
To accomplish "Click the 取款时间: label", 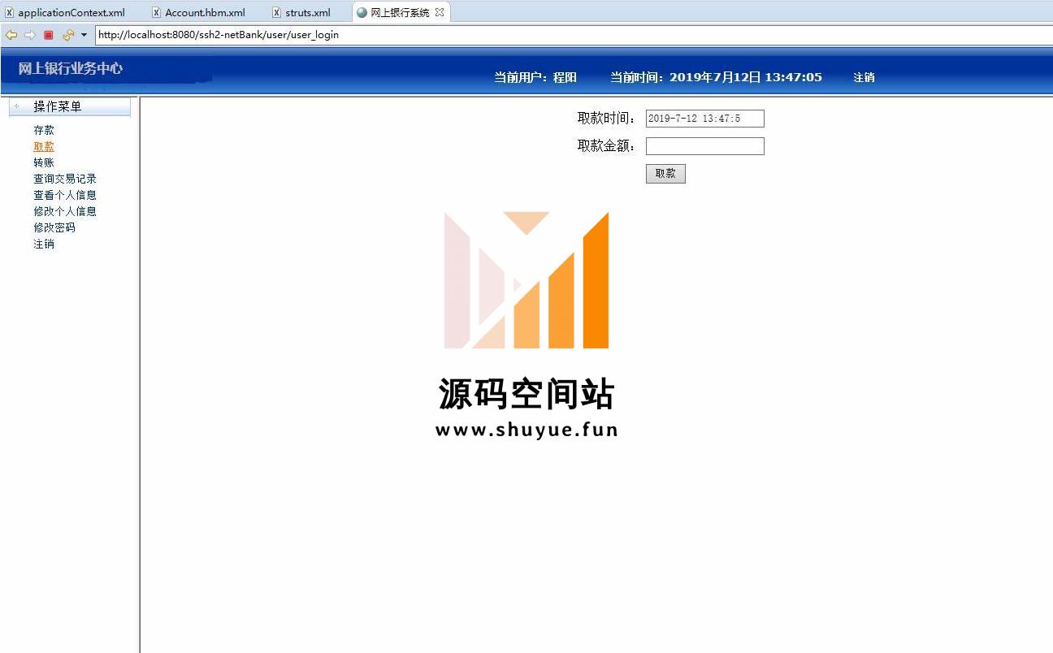I will point(606,118).
